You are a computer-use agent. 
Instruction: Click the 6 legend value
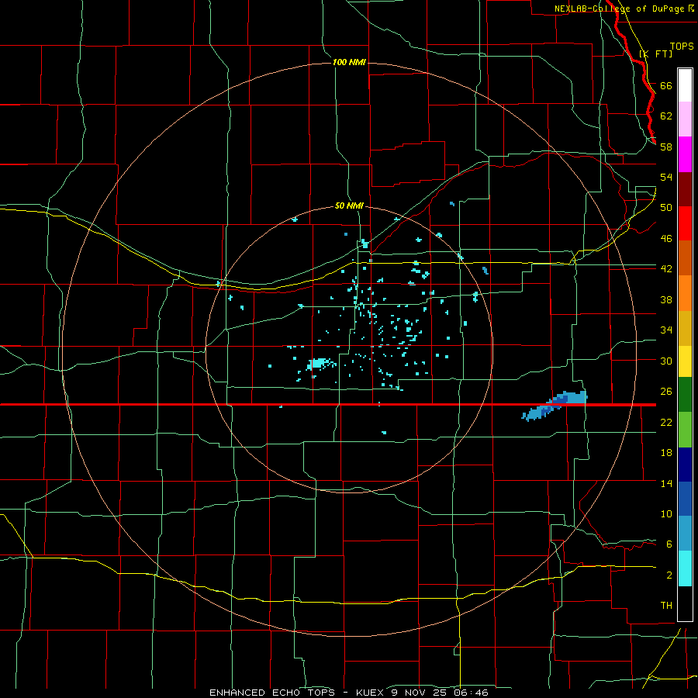coord(669,544)
